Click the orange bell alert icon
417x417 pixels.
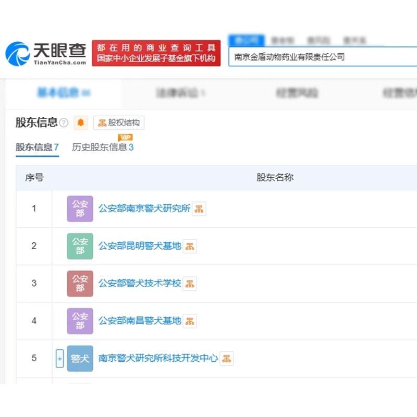coord(80,122)
